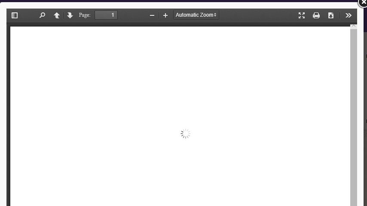Go to the next page
The image size is (367, 206).
coord(70,15)
